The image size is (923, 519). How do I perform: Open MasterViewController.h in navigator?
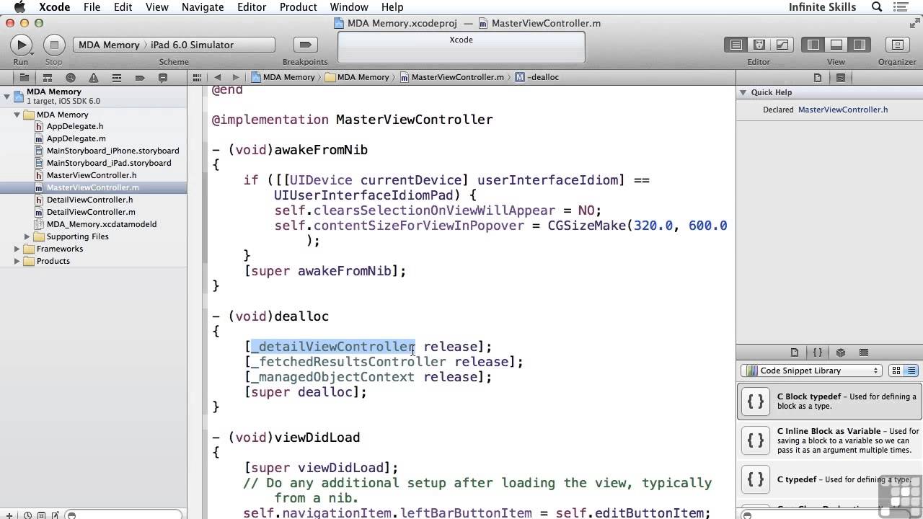[x=92, y=175]
